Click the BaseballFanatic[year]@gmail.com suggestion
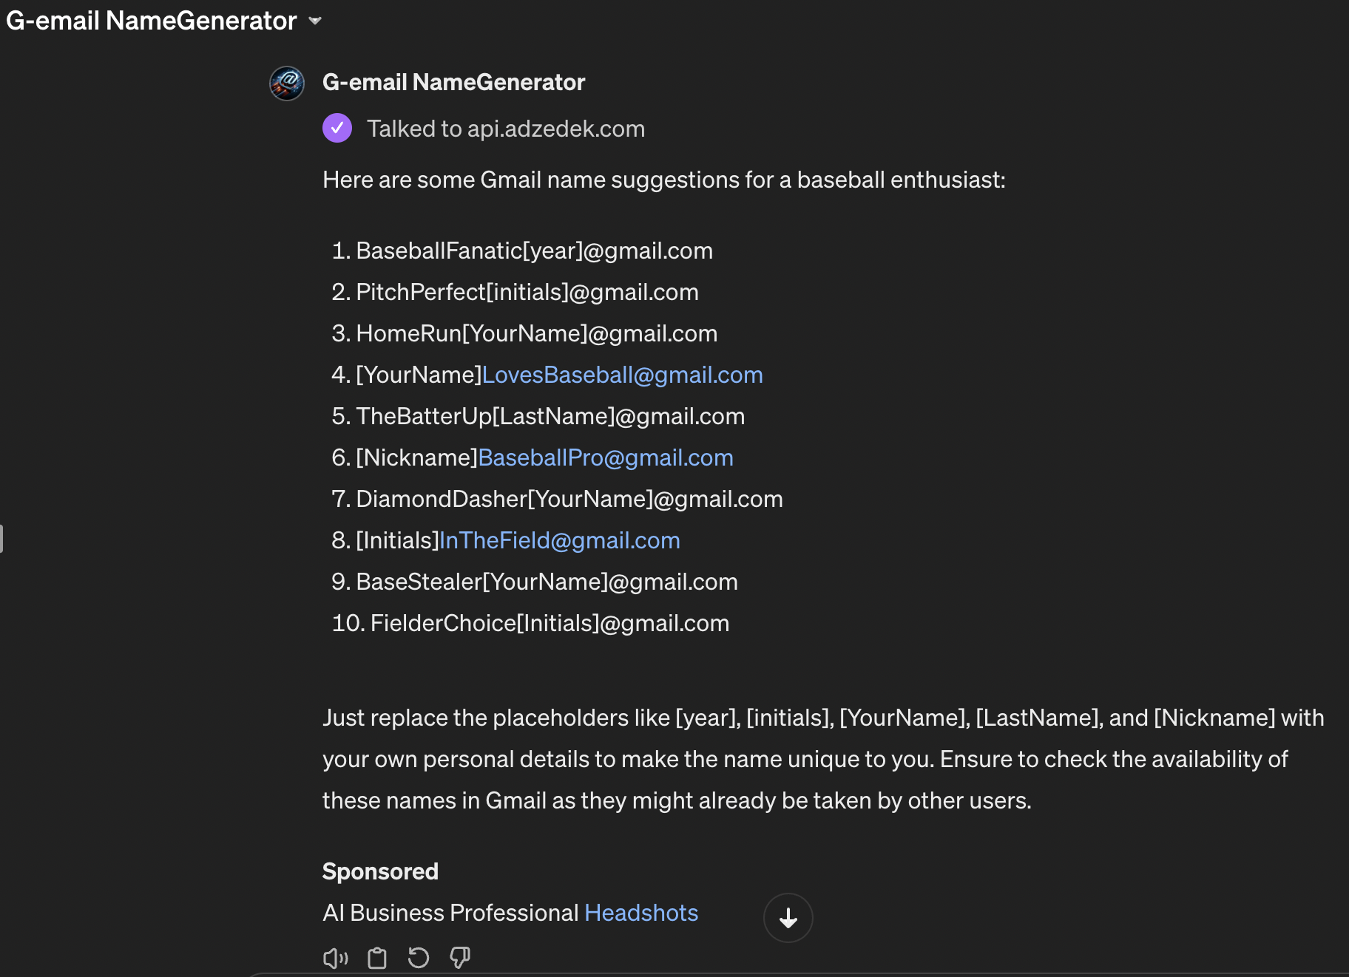The width and height of the screenshot is (1349, 977). 534,251
